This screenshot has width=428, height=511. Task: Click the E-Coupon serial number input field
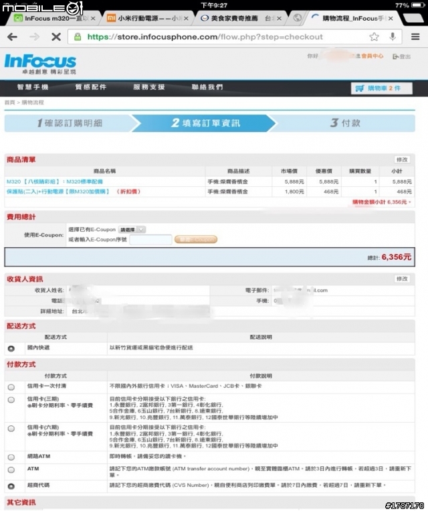150,240
